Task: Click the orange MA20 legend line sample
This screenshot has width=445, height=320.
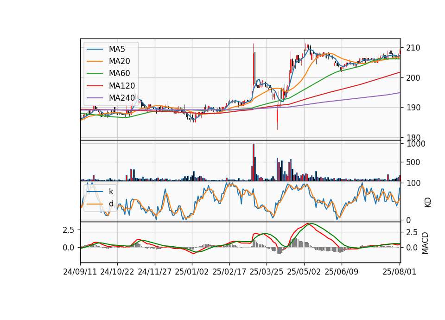Action: tap(95, 61)
